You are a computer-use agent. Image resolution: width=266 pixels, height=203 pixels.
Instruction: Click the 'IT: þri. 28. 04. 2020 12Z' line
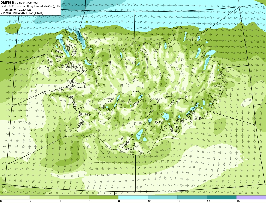[x=16, y=10]
